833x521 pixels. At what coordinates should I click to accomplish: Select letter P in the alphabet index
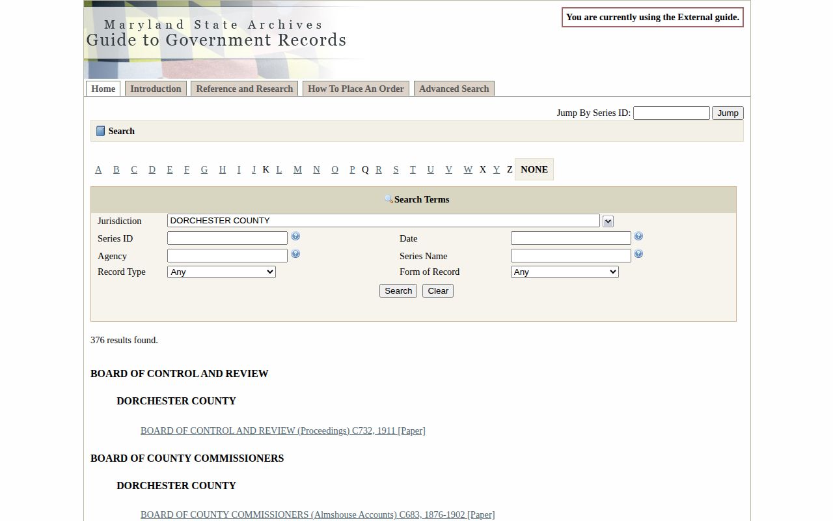352,169
